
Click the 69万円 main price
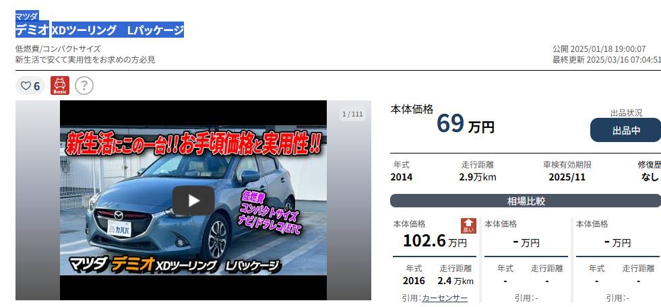point(465,125)
